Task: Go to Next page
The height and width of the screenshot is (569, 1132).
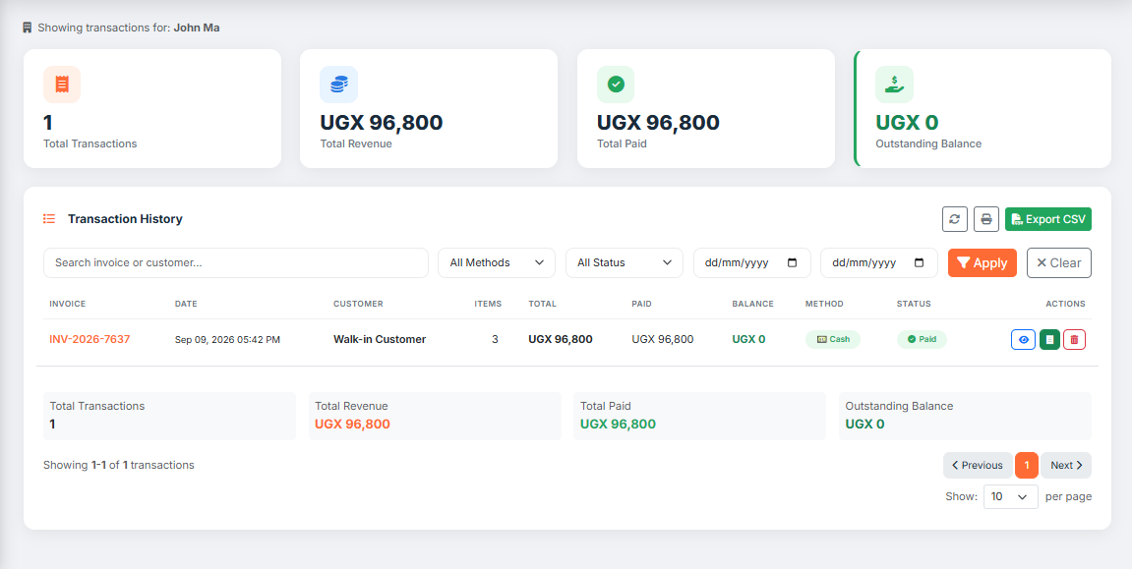Action: pyautogui.click(x=1066, y=465)
